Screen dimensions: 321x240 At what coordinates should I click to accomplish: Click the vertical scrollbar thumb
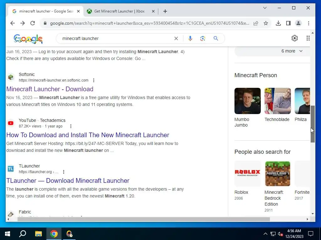click(x=313, y=124)
